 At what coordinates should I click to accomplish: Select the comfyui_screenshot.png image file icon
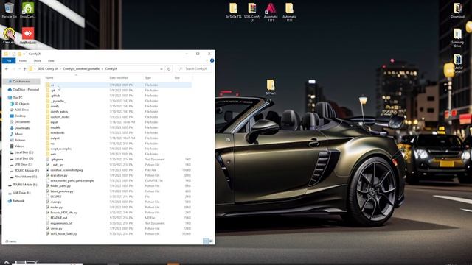pyautogui.click(x=48, y=170)
